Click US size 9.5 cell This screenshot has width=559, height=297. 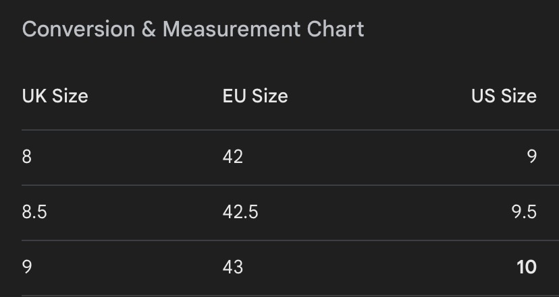[x=524, y=212]
